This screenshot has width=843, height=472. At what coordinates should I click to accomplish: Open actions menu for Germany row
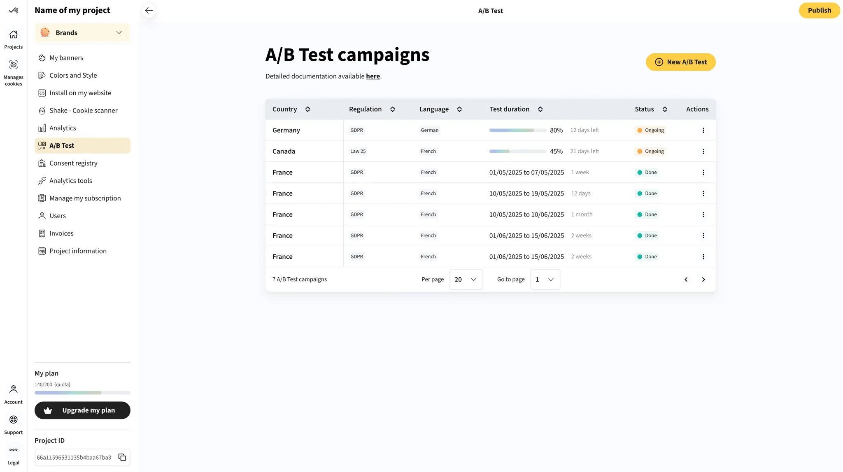click(703, 130)
